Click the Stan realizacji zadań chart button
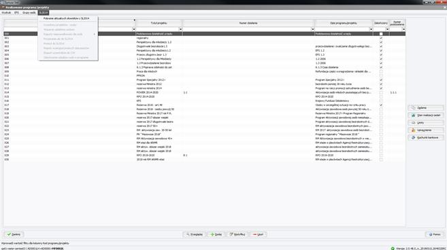This screenshot has width=447, height=250. pos(426,115)
